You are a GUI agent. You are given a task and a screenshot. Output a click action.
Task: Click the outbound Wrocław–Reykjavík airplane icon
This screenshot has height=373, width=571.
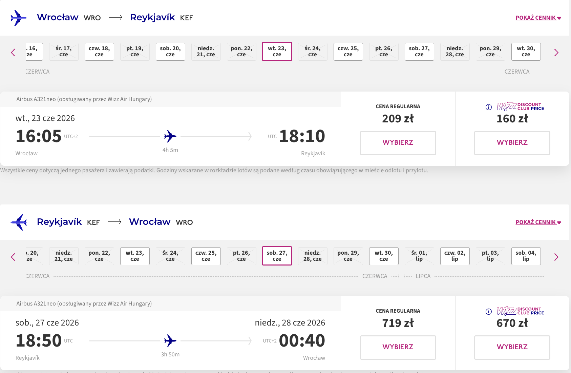coord(19,18)
